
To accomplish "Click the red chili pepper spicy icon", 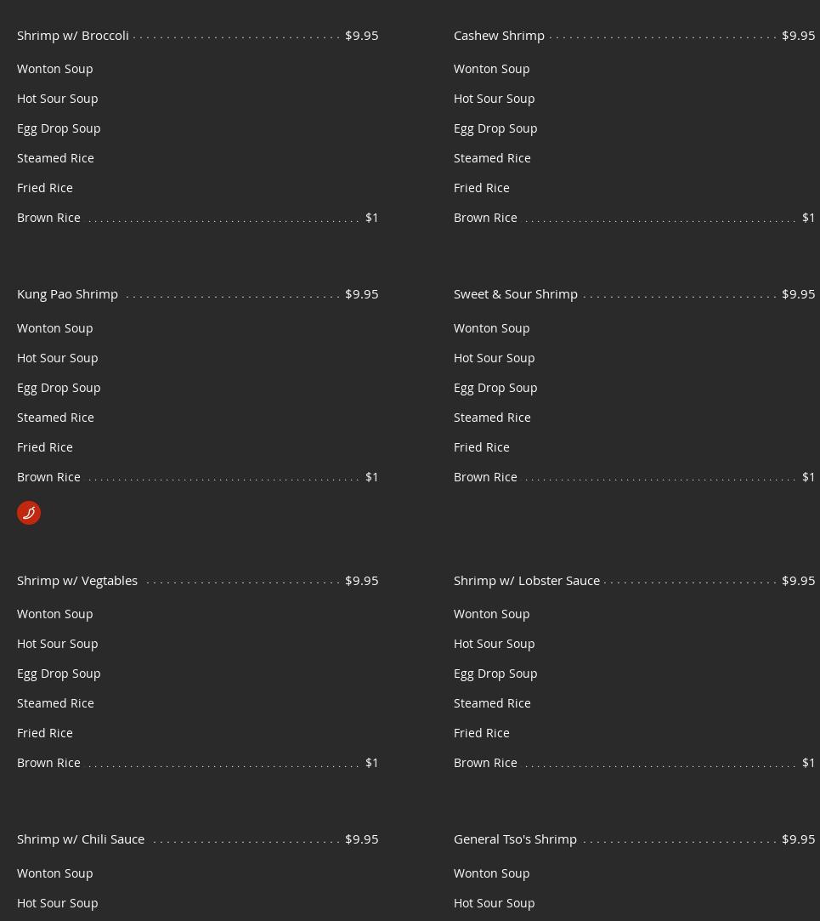I will click(x=29, y=513).
